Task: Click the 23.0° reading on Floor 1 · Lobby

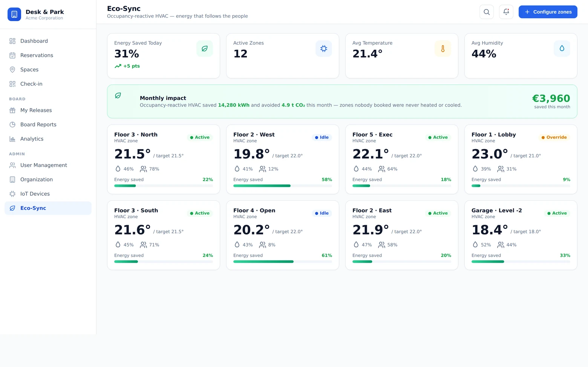Action: (x=490, y=154)
